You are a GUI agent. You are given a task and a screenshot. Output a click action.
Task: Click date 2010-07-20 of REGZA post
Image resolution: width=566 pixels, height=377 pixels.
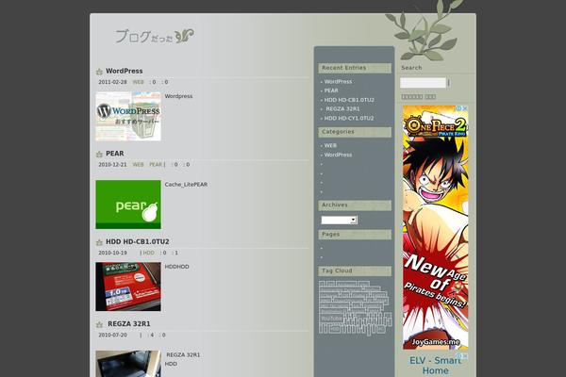pos(112,336)
